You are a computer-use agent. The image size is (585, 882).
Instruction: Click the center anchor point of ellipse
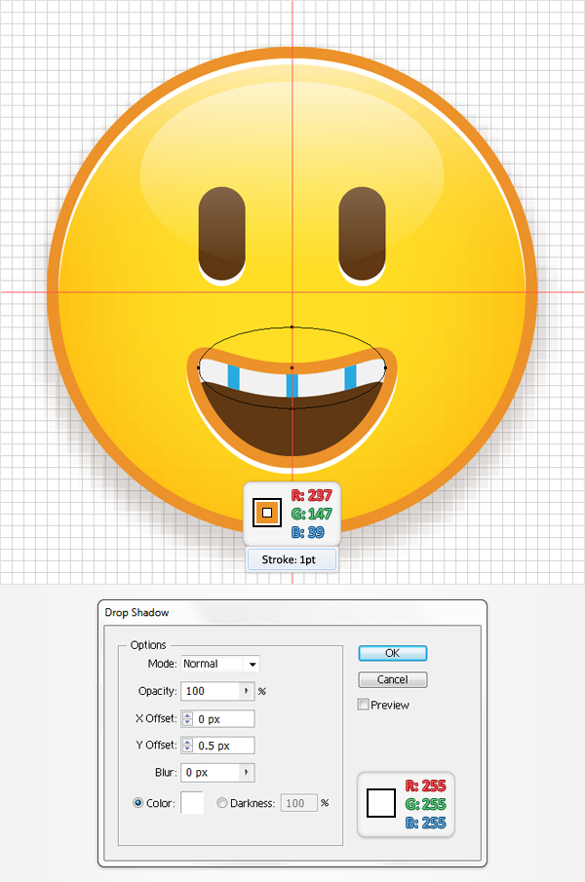[x=292, y=367]
